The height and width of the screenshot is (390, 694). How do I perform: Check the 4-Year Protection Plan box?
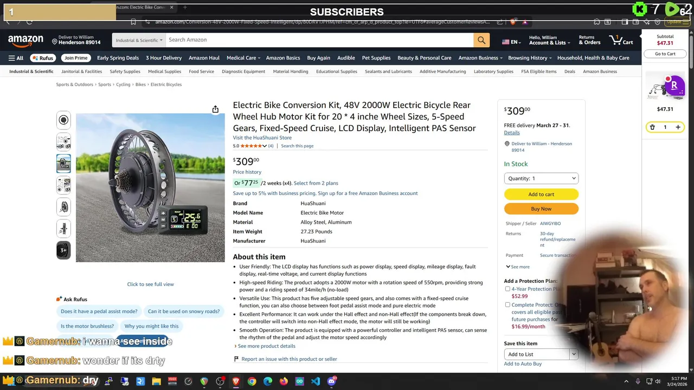(x=507, y=289)
